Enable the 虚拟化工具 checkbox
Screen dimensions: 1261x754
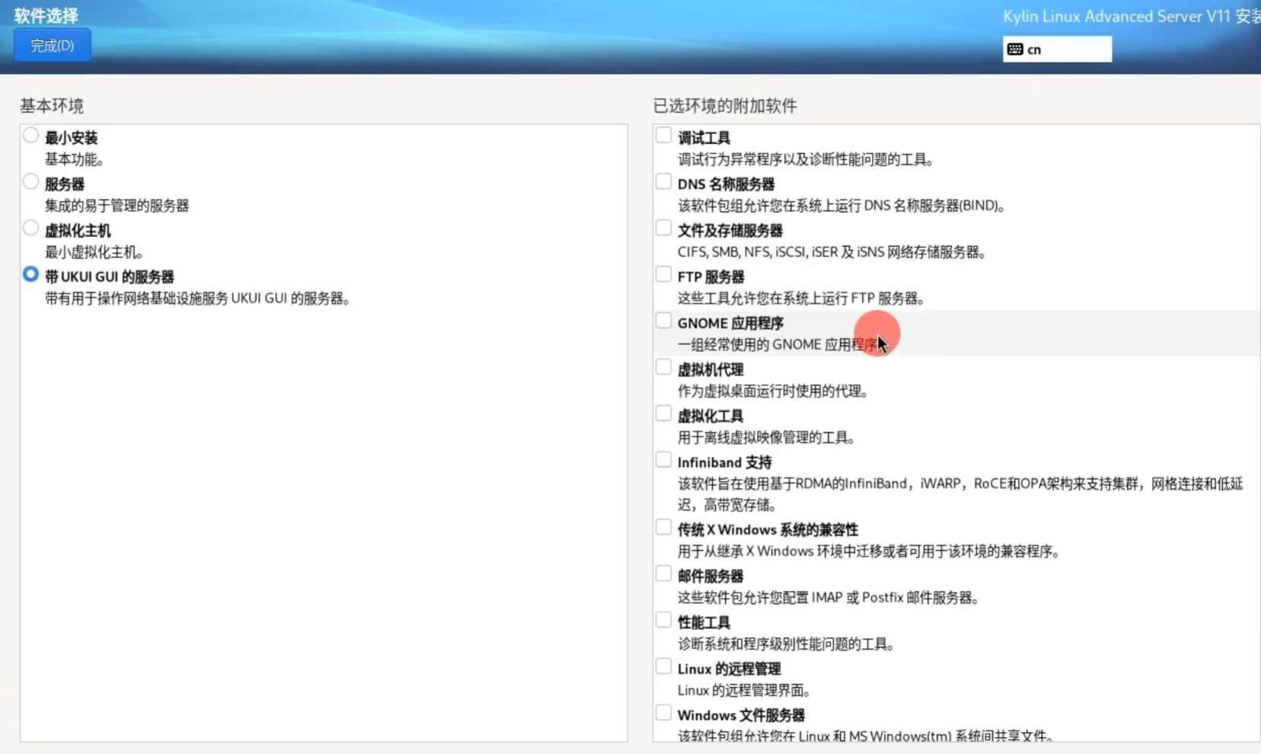663,414
